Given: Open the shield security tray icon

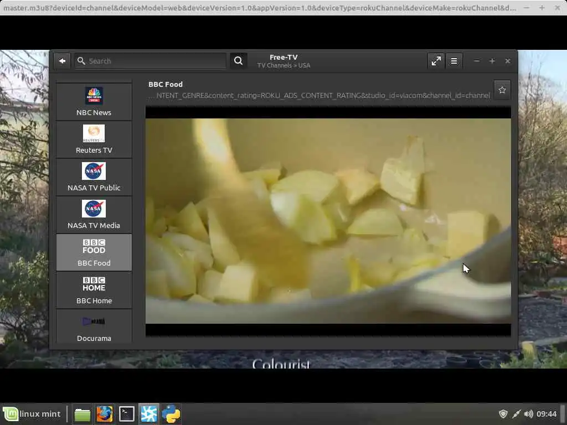Looking at the screenshot, I should click(503, 414).
